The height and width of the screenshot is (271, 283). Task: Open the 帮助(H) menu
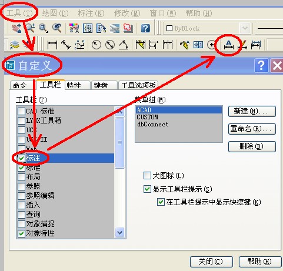pyautogui.click(x=199, y=13)
